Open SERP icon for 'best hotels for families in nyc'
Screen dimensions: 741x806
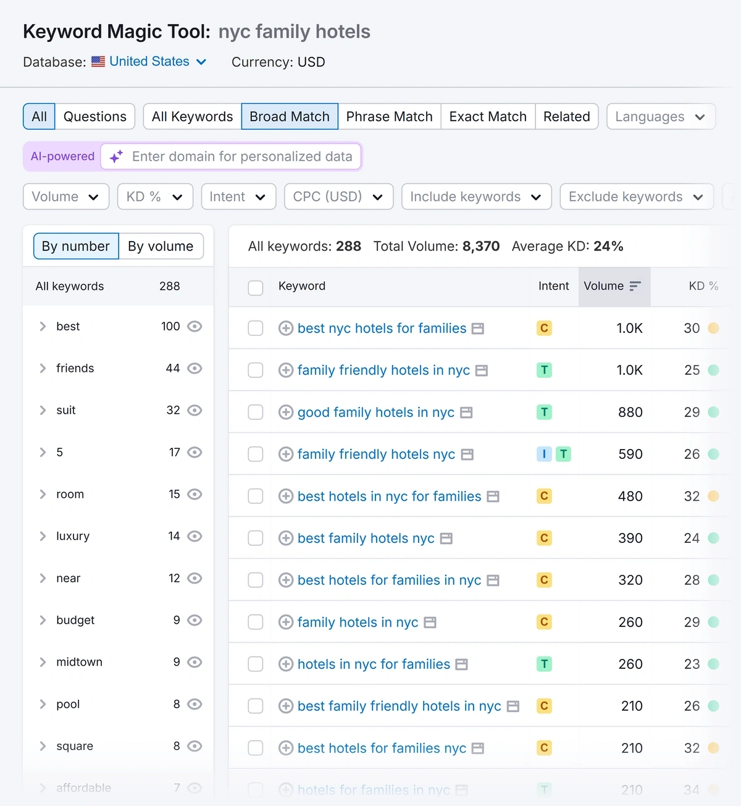coord(493,581)
